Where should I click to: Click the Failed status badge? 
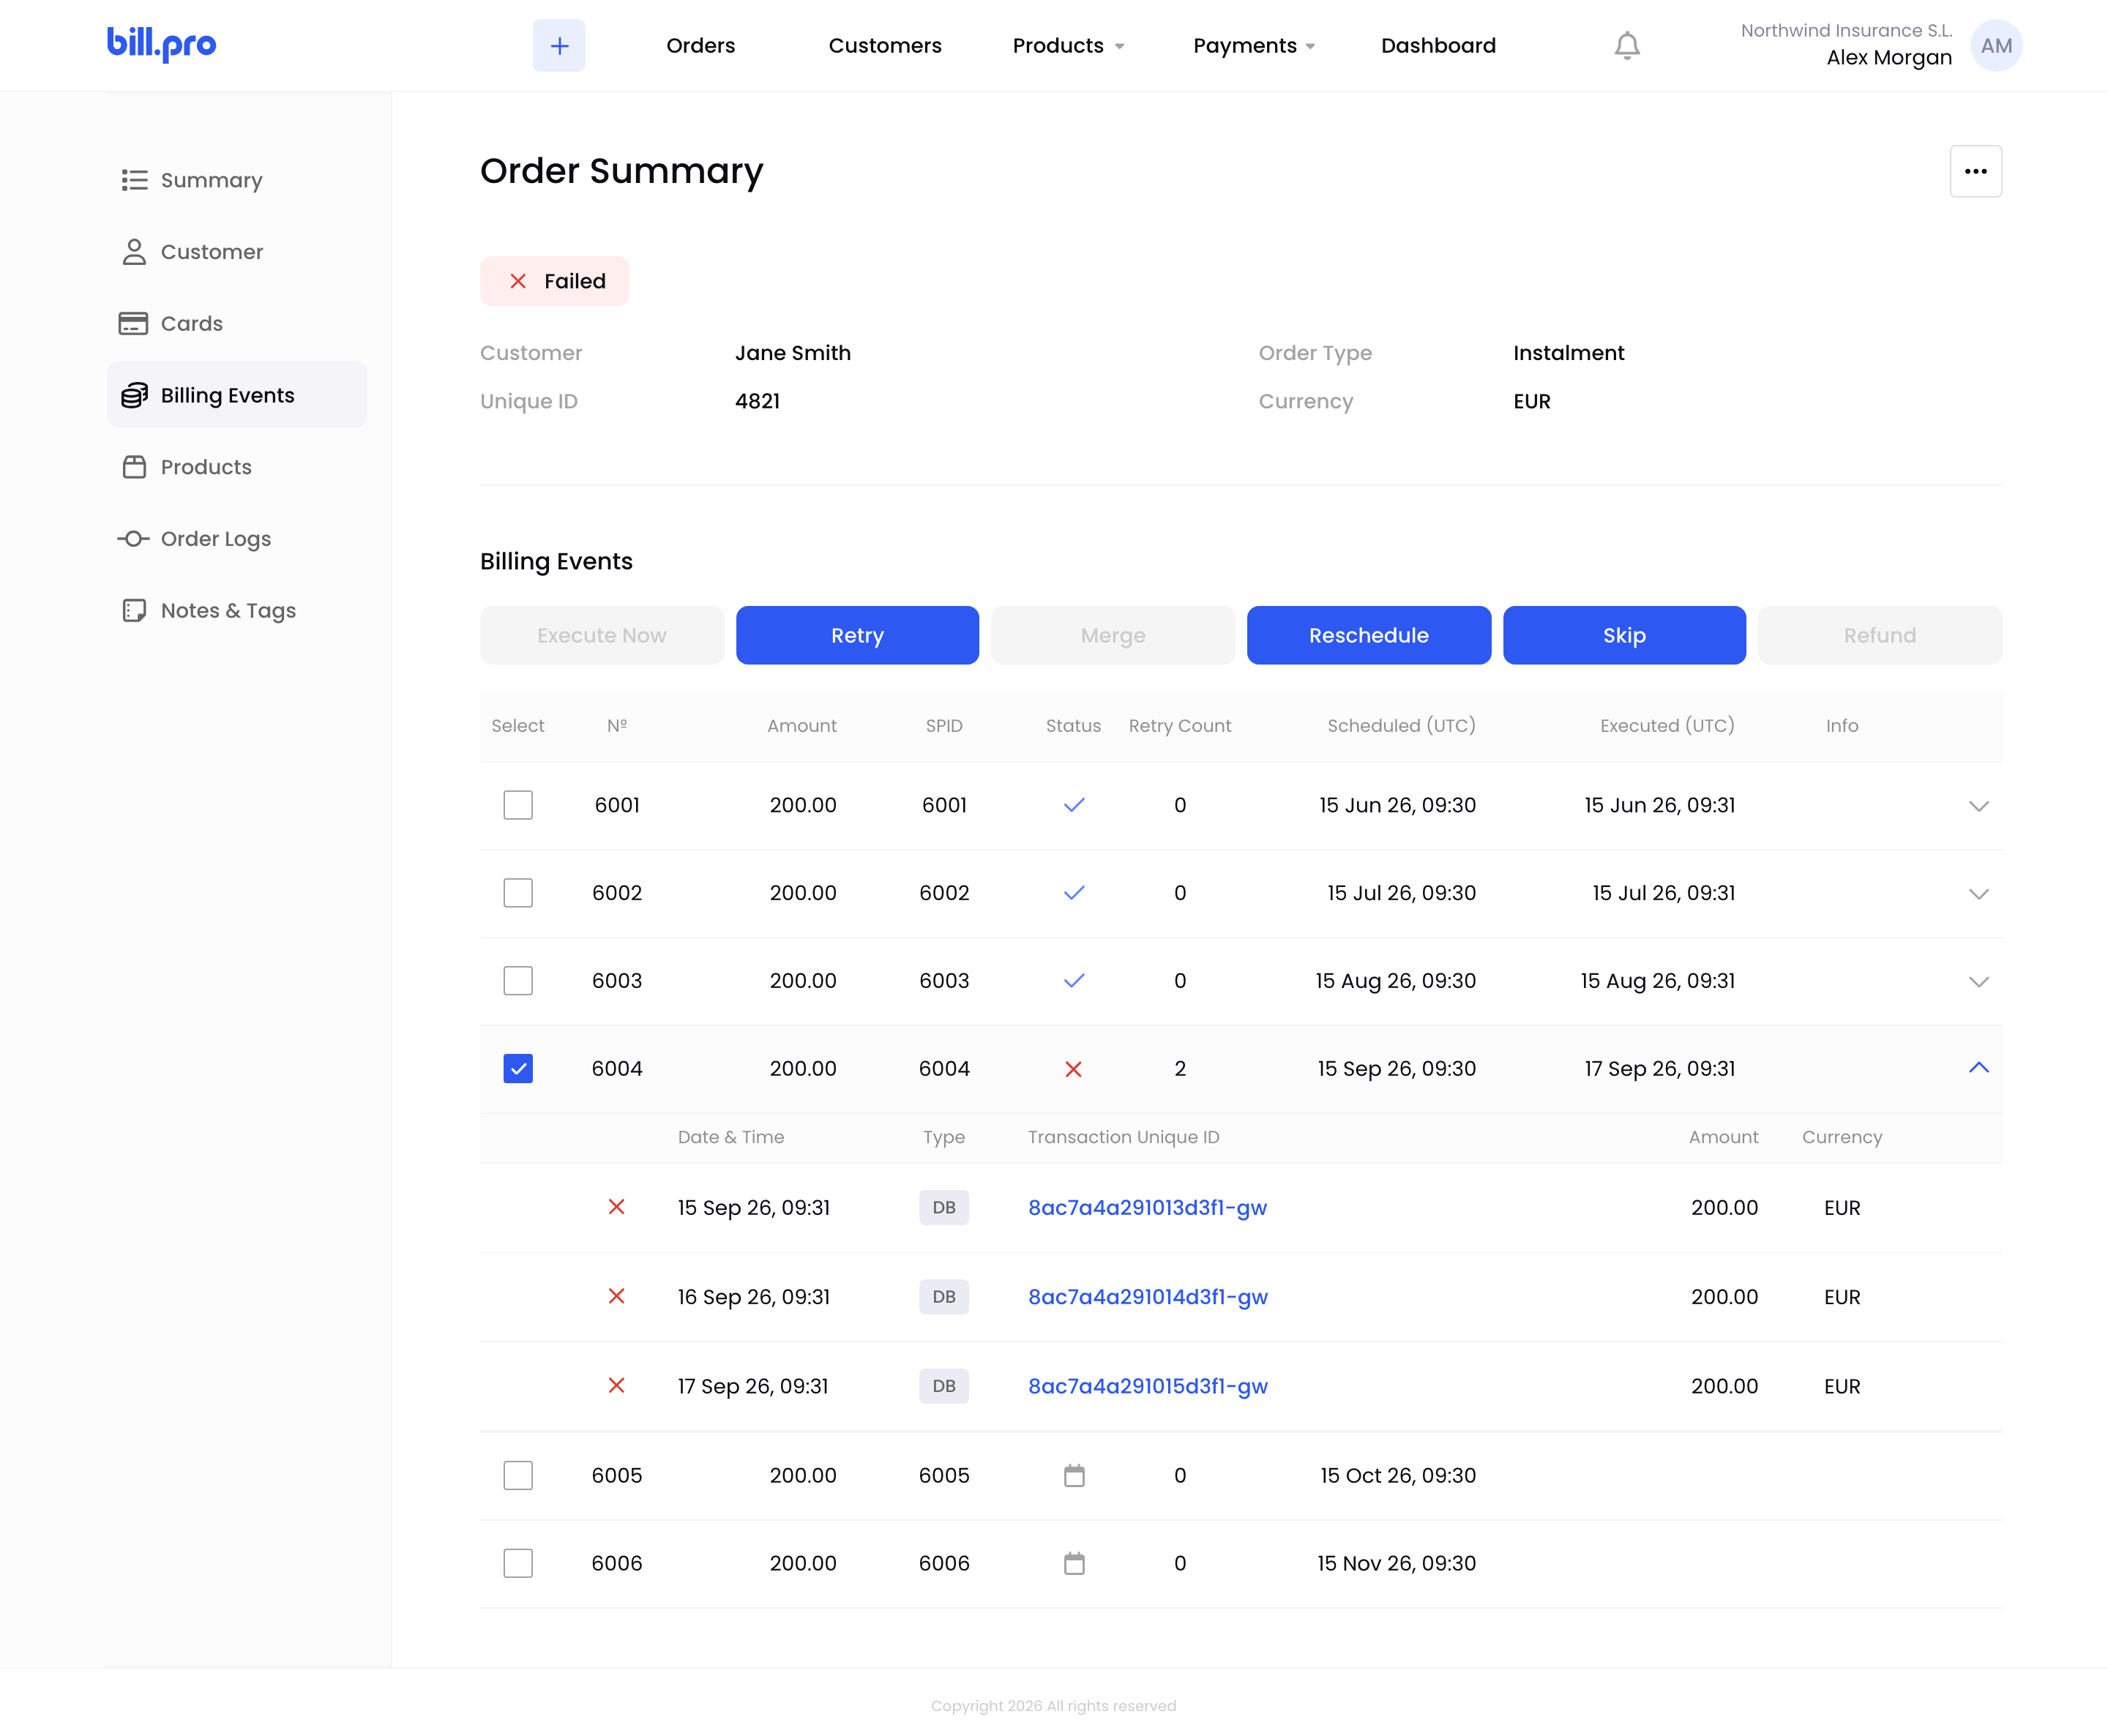(554, 282)
